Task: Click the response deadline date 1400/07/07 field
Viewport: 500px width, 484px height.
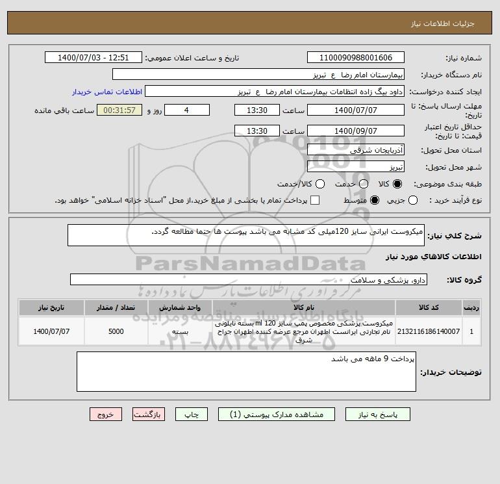Action: pyautogui.click(x=356, y=110)
